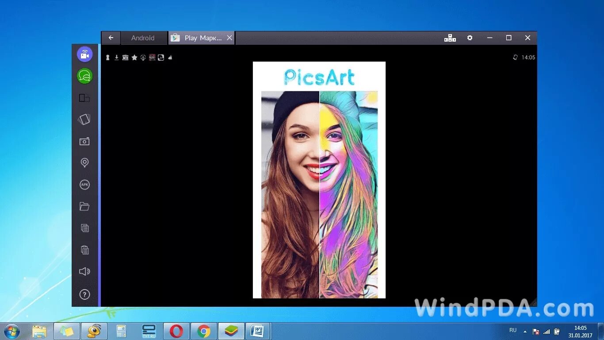Open help question mark icon

coord(84,294)
